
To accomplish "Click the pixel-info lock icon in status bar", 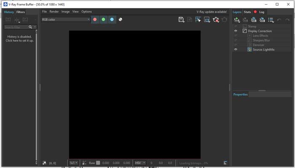I will (44, 163).
